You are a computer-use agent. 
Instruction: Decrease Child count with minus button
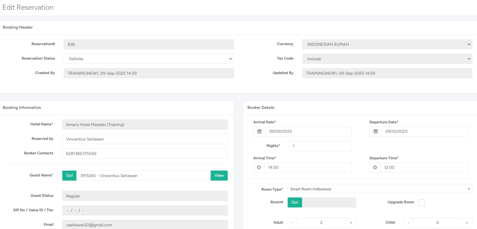[x=408, y=223]
